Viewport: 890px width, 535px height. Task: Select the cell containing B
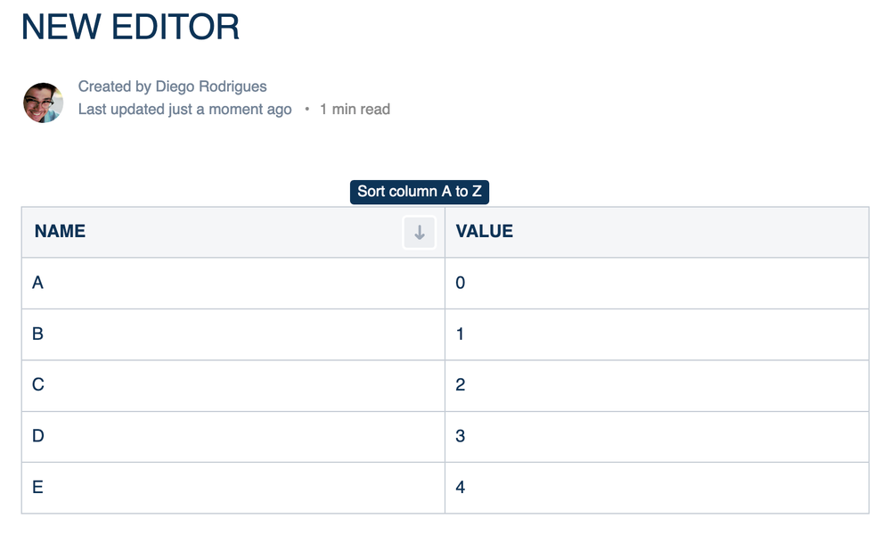pos(233,334)
